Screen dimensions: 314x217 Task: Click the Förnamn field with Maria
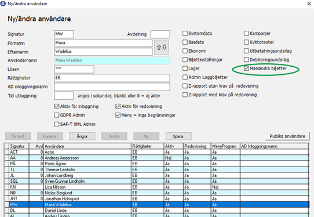click(103, 43)
